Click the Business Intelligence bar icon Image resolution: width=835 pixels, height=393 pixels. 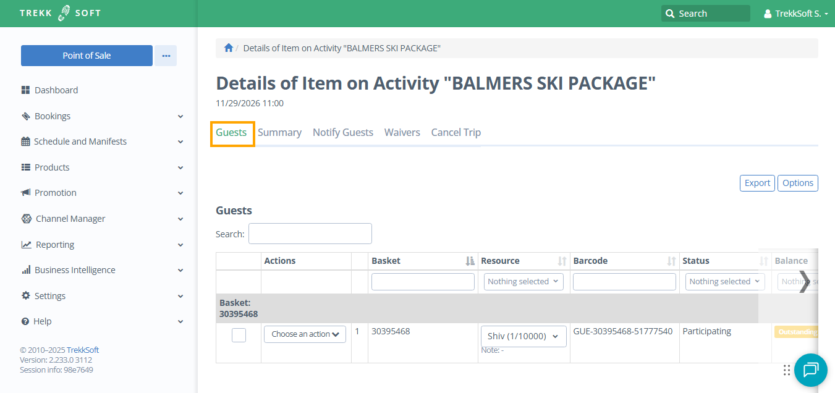click(26, 270)
